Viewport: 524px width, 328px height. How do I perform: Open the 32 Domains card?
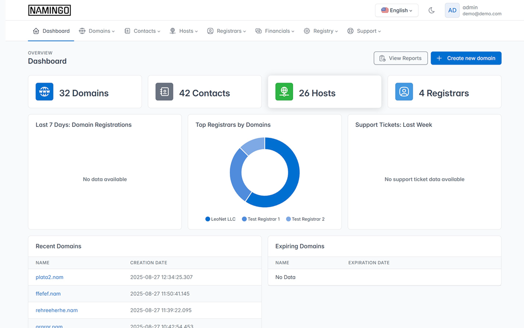tap(85, 92)
